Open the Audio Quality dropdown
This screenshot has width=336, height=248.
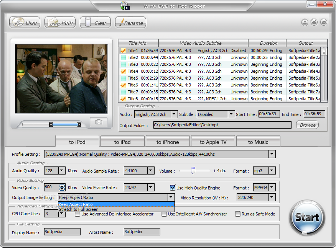62,171
